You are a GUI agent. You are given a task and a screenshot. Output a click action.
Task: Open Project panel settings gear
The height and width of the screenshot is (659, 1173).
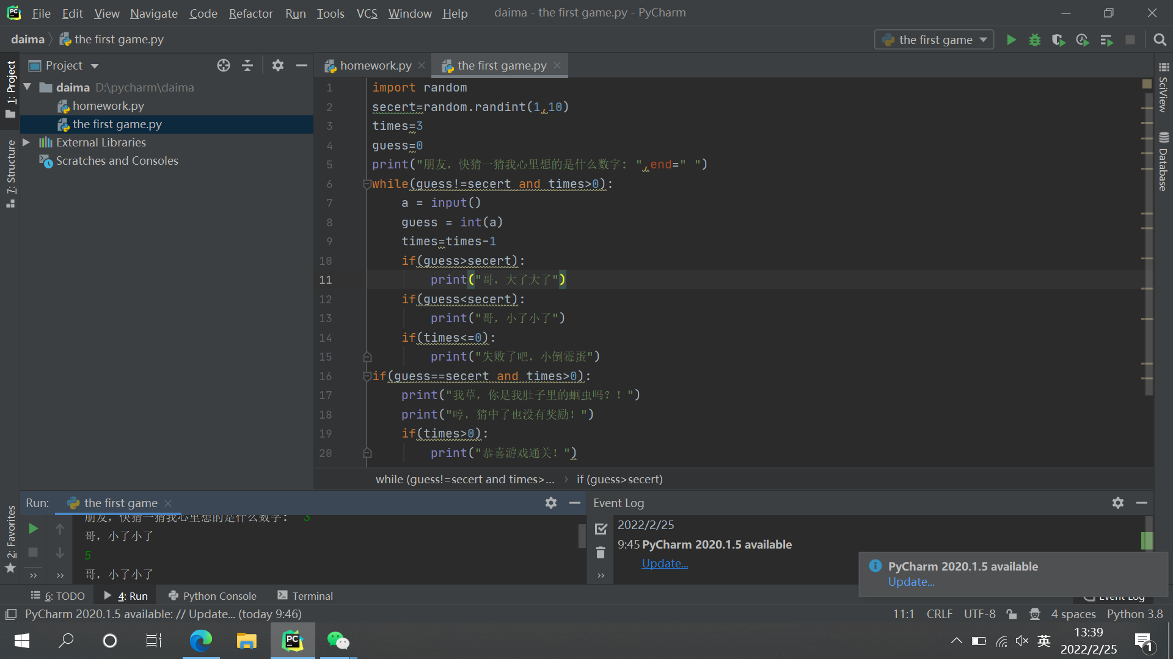(x=278, y=65)
